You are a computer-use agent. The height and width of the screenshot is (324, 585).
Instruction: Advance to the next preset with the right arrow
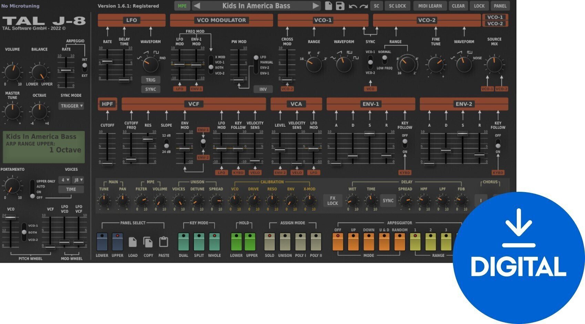(316, 6)
